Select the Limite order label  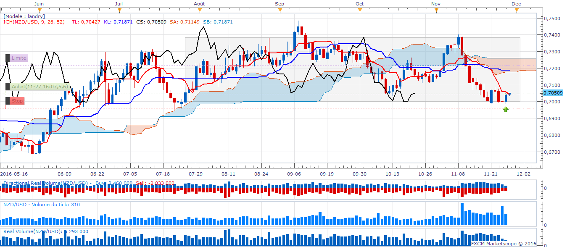[19, 58]
